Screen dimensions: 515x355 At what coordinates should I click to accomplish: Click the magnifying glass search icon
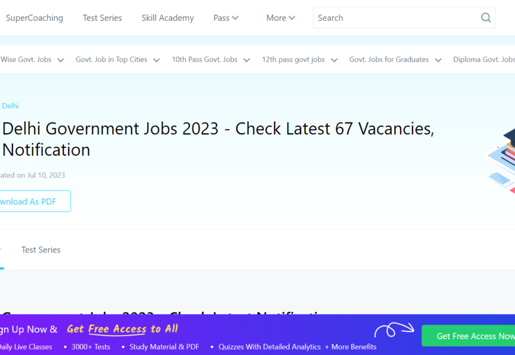coord(486,18)
